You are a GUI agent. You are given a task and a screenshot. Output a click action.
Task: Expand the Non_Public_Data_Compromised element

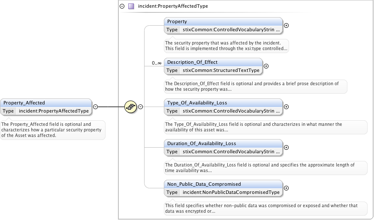point(287,188)
